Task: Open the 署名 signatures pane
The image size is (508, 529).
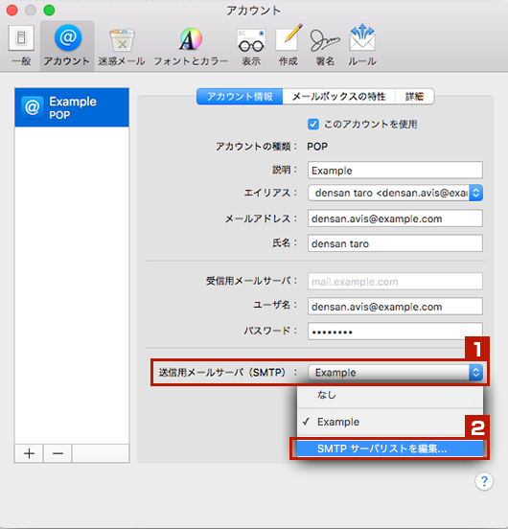Action: click(x=325, y=47)
